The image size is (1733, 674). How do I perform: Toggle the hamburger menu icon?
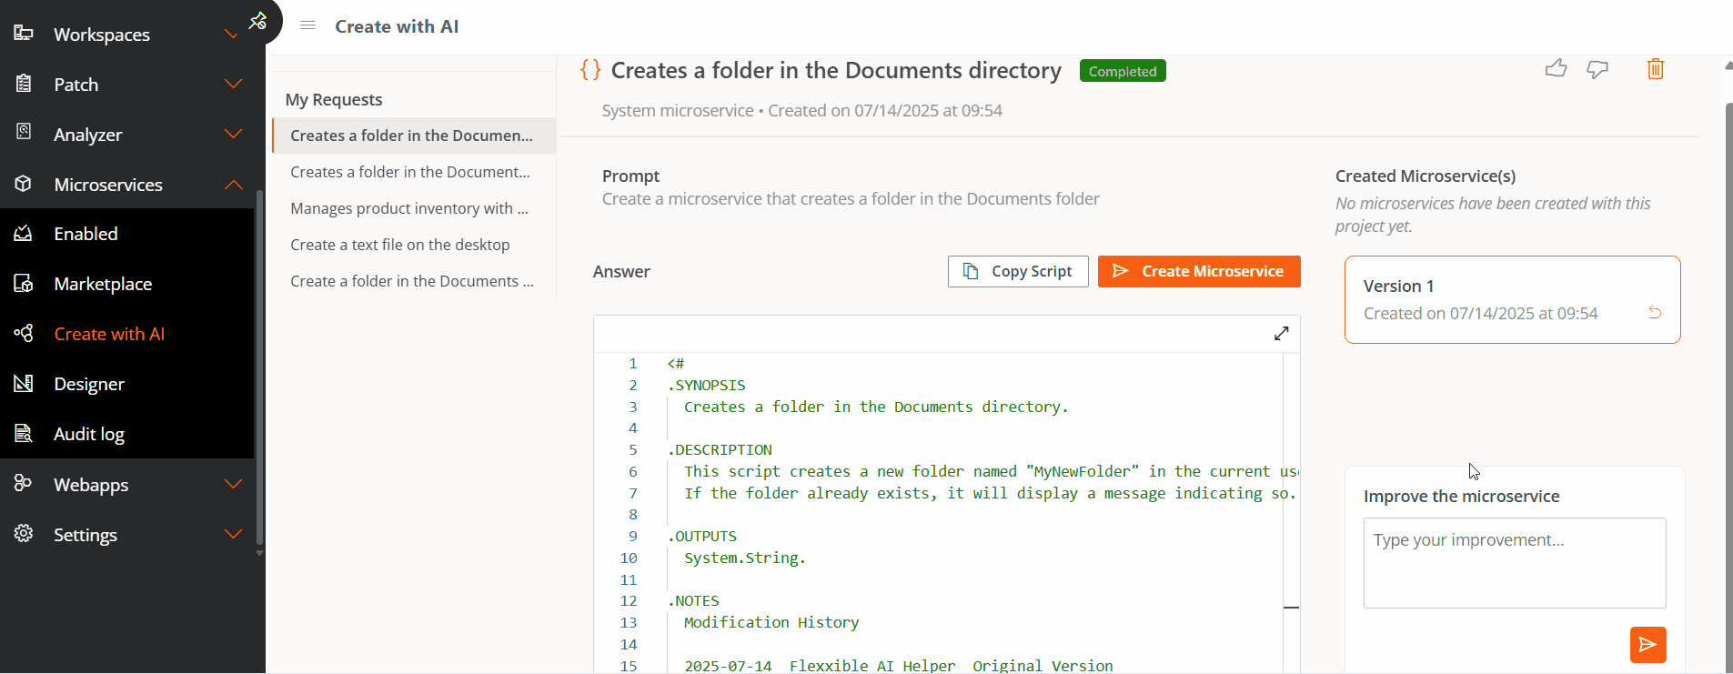(x=307, y=25)
